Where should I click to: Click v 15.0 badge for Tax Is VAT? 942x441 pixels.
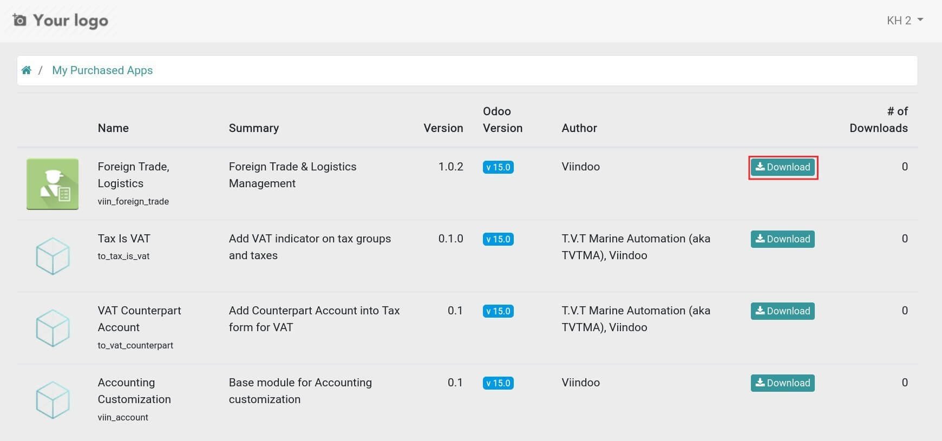point(498,239)
